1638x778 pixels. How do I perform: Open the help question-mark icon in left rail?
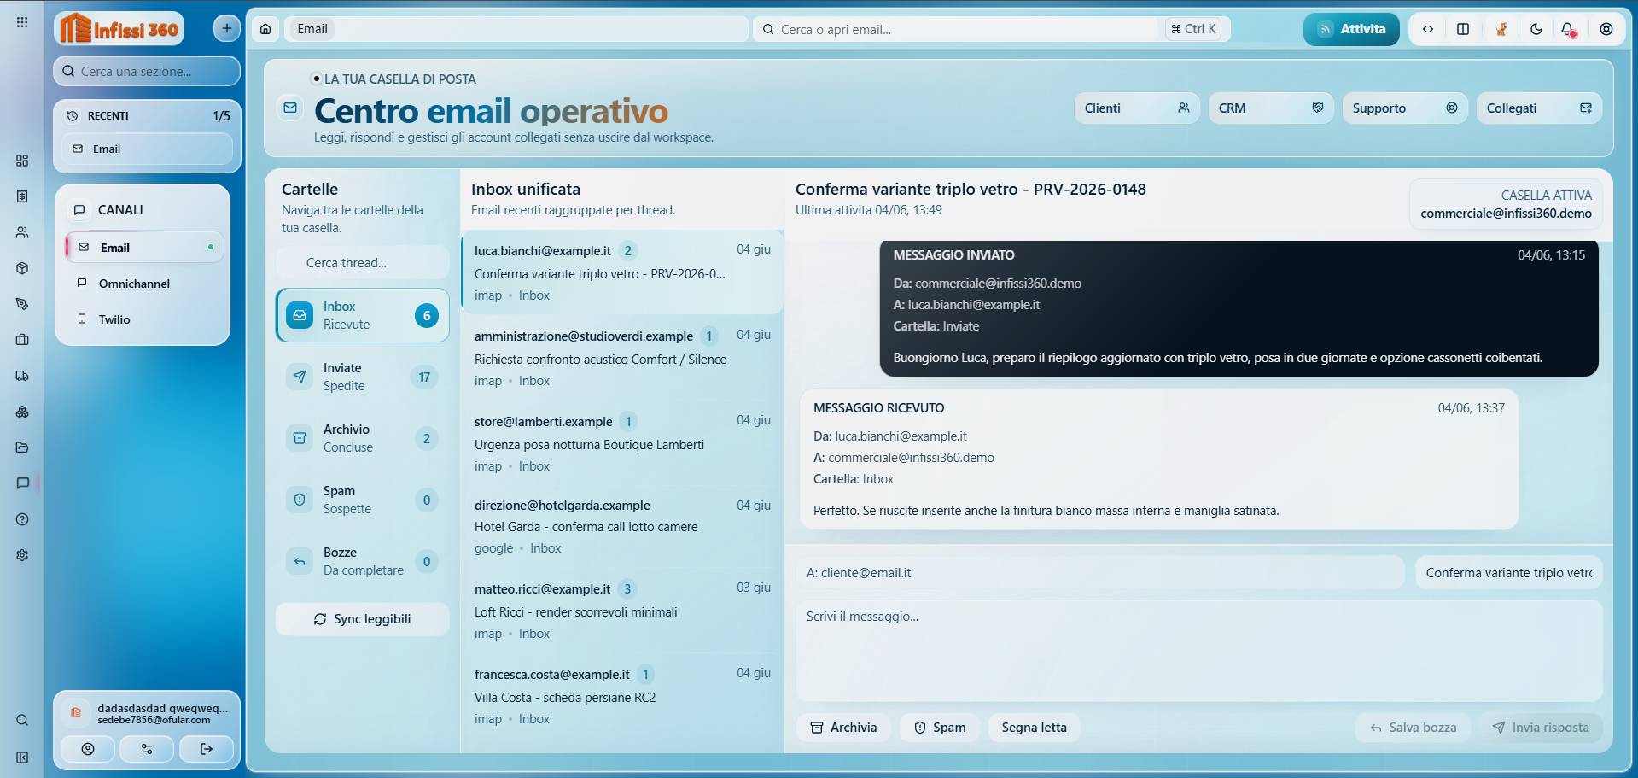pyautogui.click(x=22, y=519)
